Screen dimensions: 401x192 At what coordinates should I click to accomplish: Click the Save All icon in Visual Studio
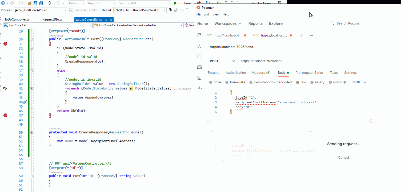(41, 3)
